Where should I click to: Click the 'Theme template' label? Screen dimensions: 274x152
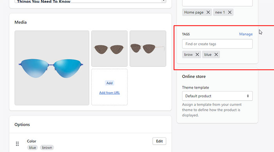click(x=195, y=88)
